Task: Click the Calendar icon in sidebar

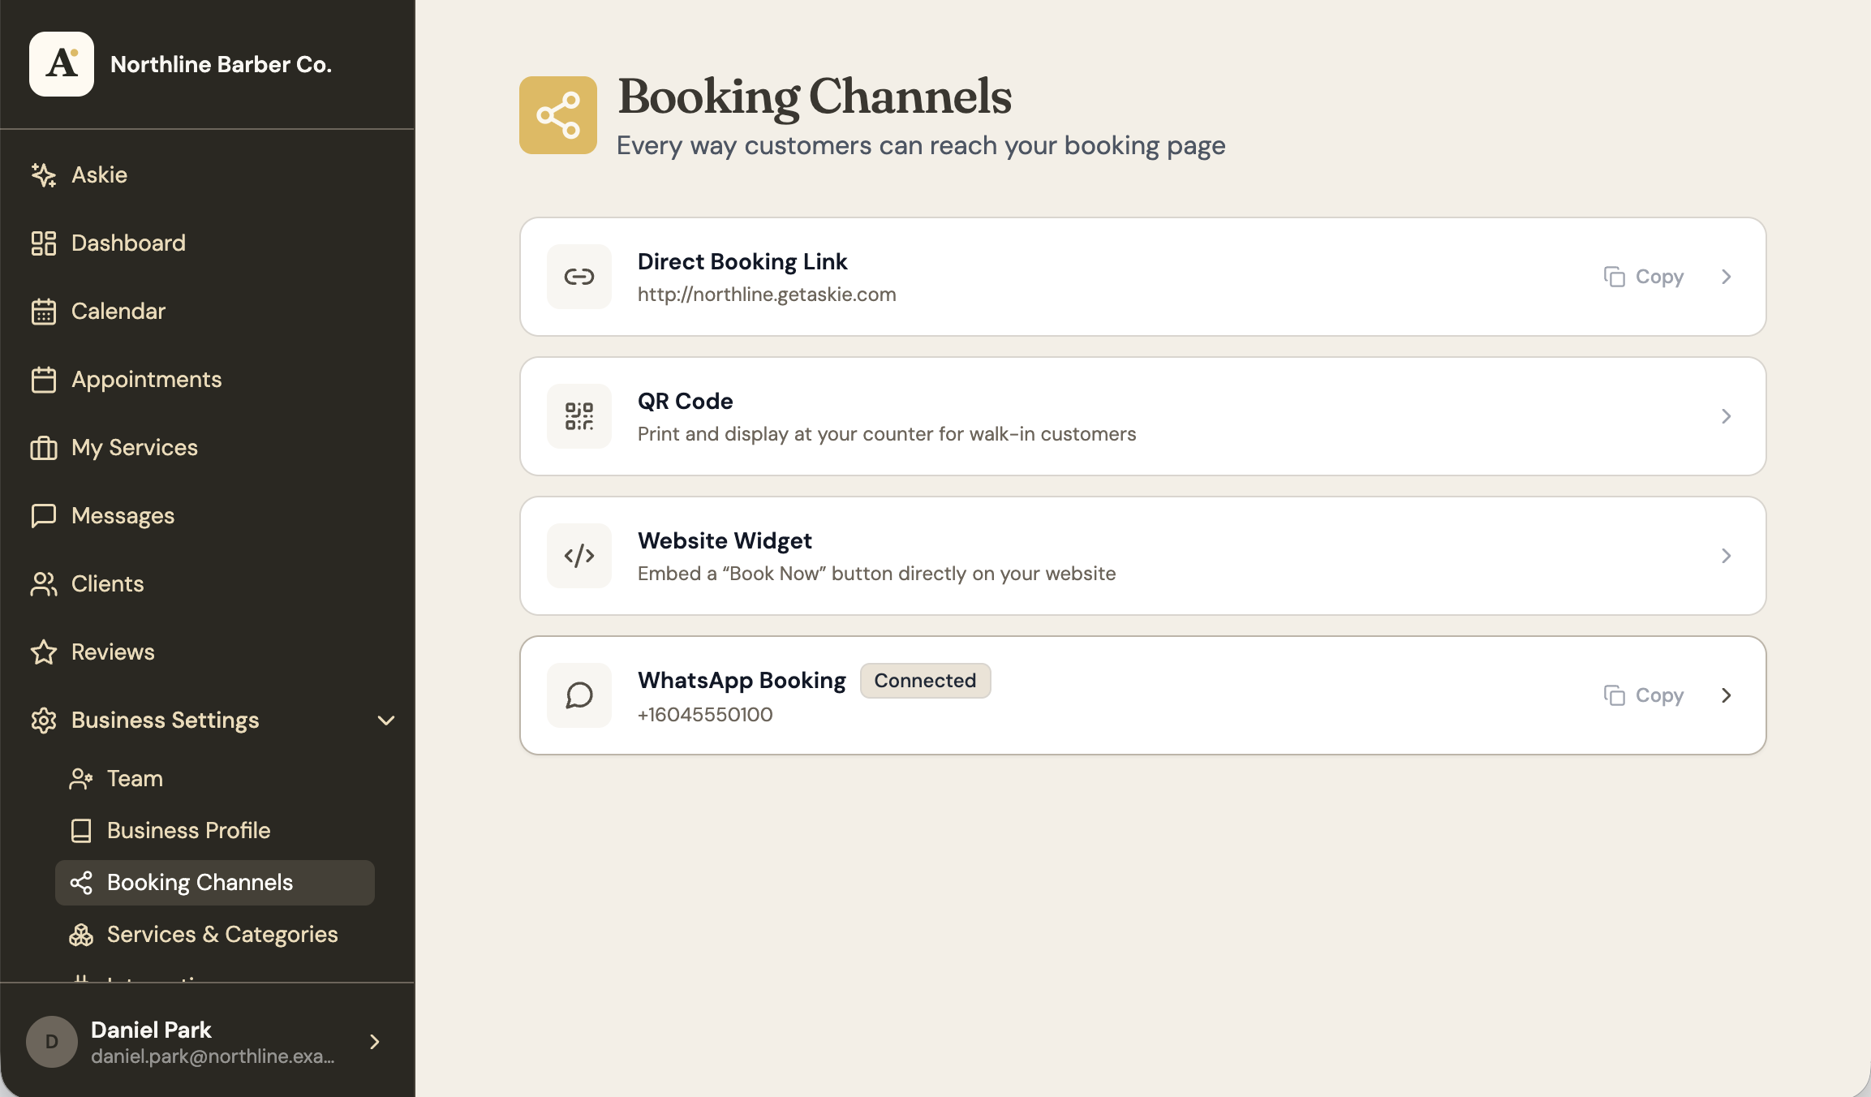Action: 44,311
